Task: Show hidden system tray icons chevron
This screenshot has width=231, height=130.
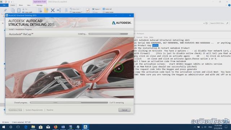Action: coord(195,127)
